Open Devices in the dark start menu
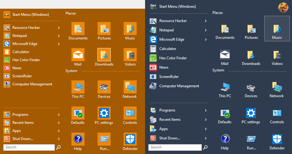 click(x=251, y=90)
